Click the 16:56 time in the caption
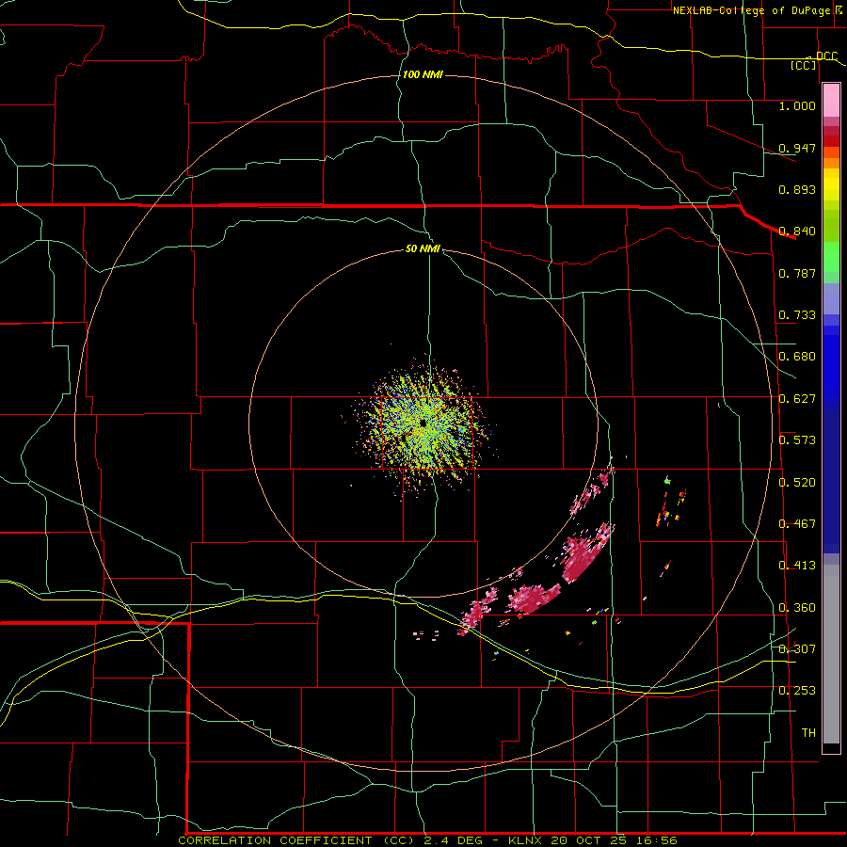The width and height of the screenshot is (847, 847). coord(656,840)
